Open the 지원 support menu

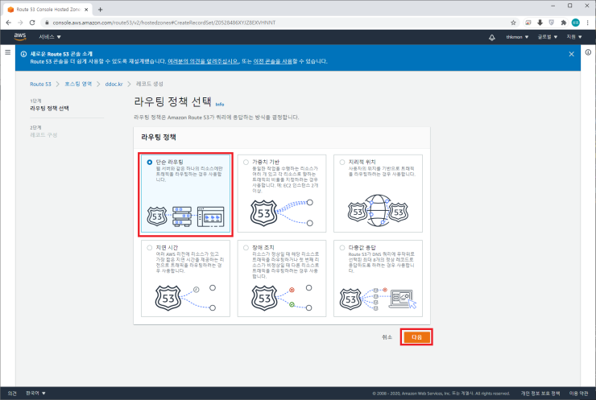point(573,38)
